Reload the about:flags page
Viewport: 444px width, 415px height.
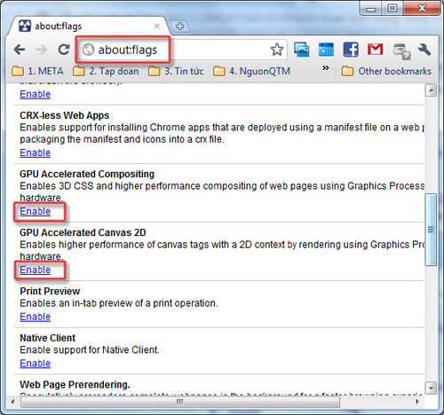click(x=64, y=50)
